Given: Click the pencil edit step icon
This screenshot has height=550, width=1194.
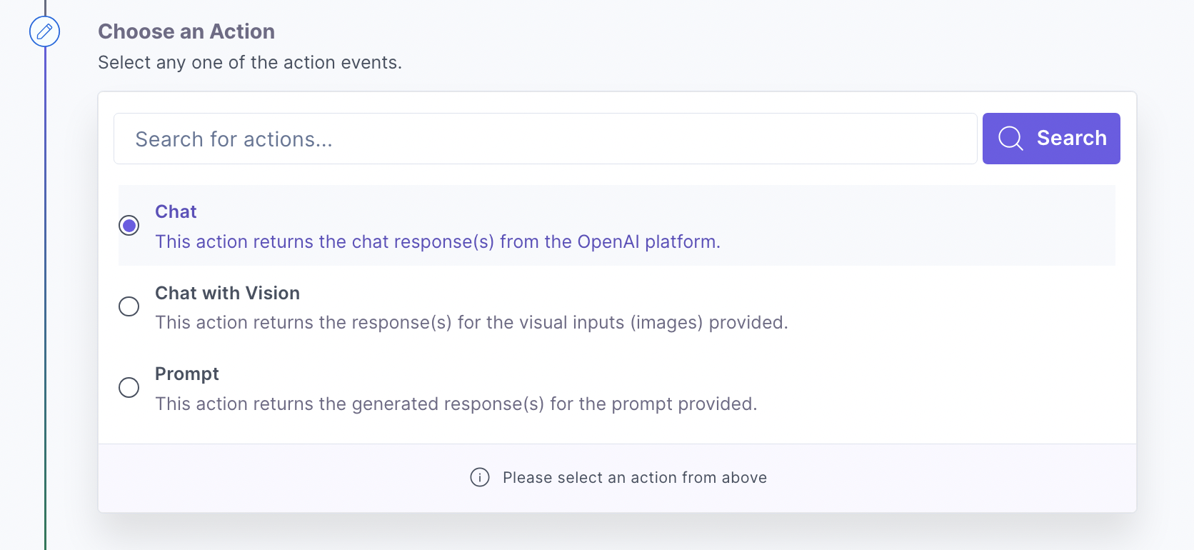Looking at the screenshot, I should pos(44,31).
